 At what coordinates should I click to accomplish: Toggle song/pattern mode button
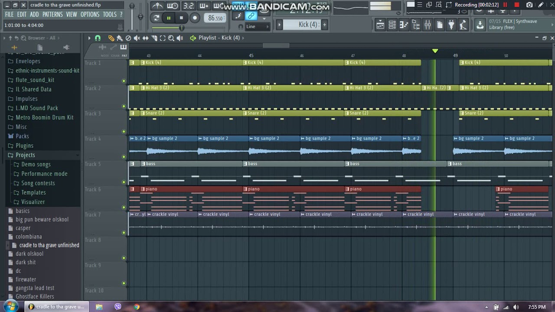point(156,18)
